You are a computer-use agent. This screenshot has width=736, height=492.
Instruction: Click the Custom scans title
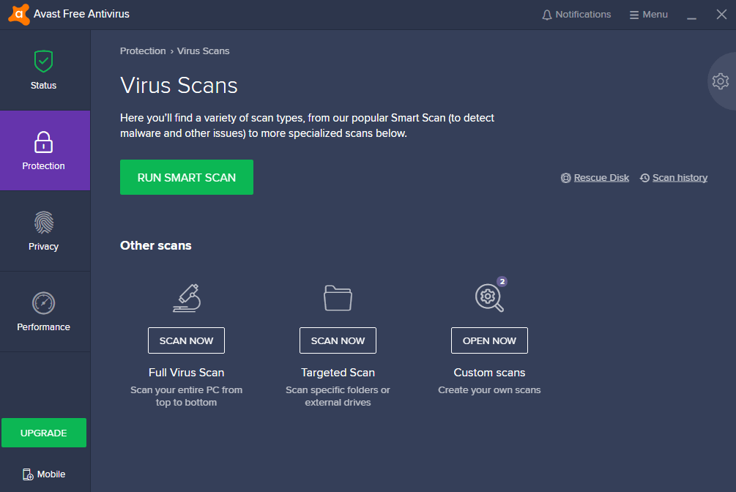click(490, 372)
